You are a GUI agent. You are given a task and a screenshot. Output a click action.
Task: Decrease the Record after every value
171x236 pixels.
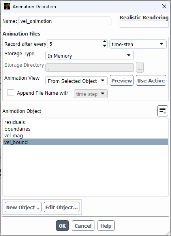[x=105, y=46]
